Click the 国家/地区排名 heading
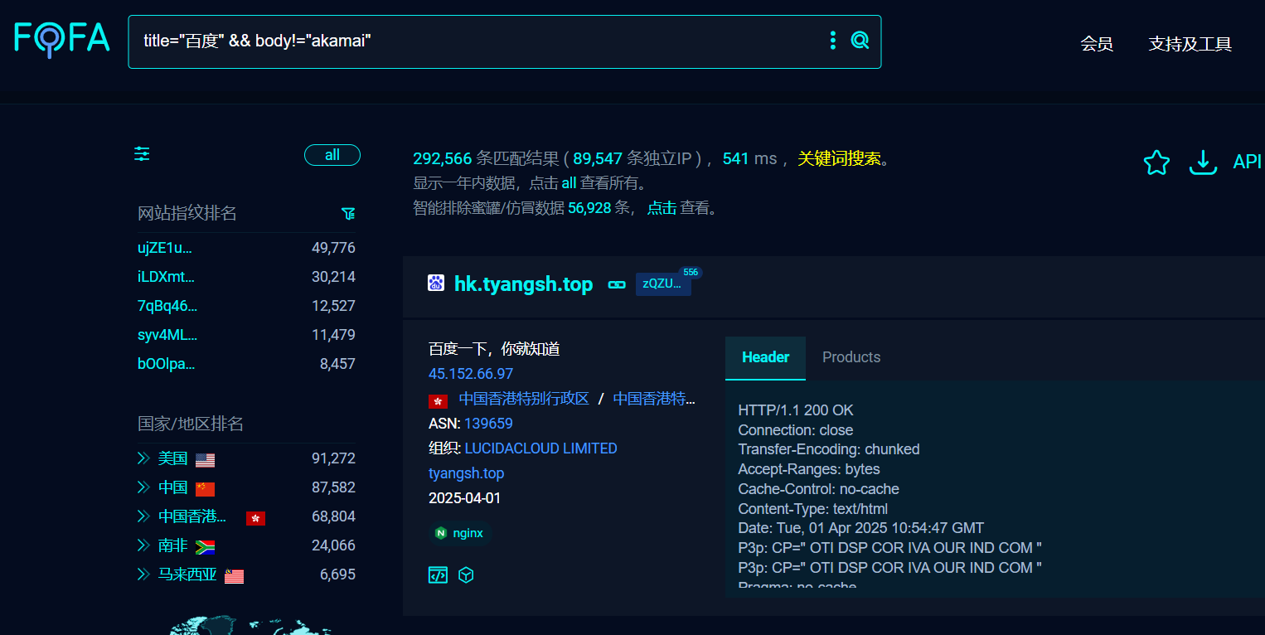The width and height of the screenshot is (1265, 635). [x=191, y=424]
